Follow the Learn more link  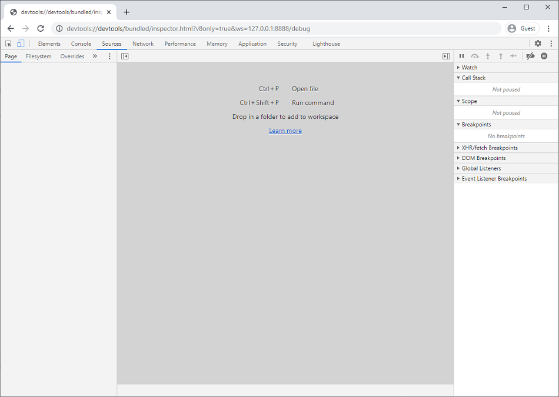(285, 131)
